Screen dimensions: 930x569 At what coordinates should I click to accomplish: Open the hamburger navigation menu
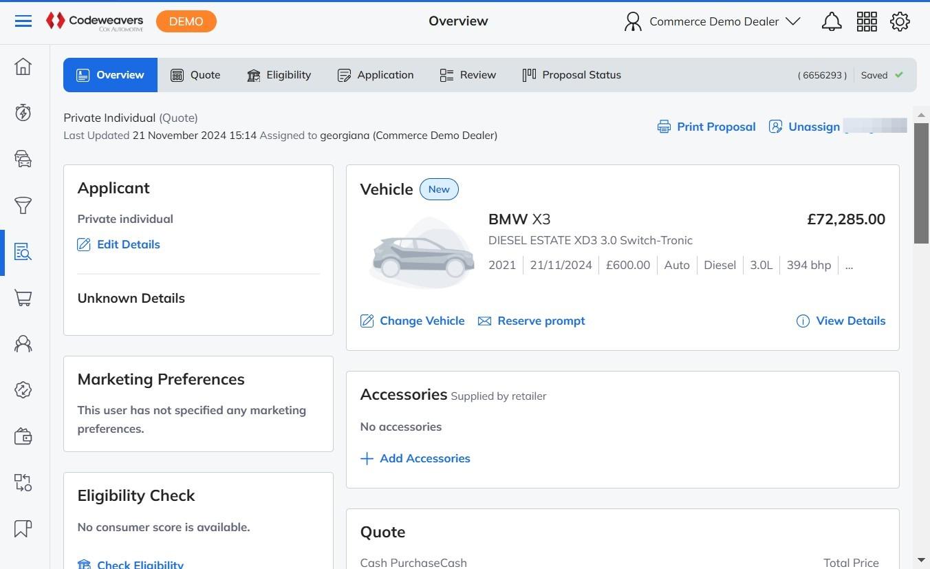point(23,21)
